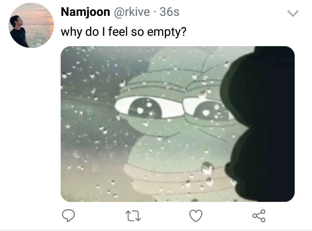
Task: Share this tweet via the three-node icon
Action: pyautogui.click(x=259, y=215)
